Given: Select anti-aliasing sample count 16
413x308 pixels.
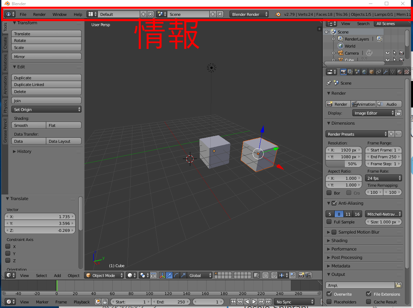Looking at the screenshot, I should (x=357, y=214).
